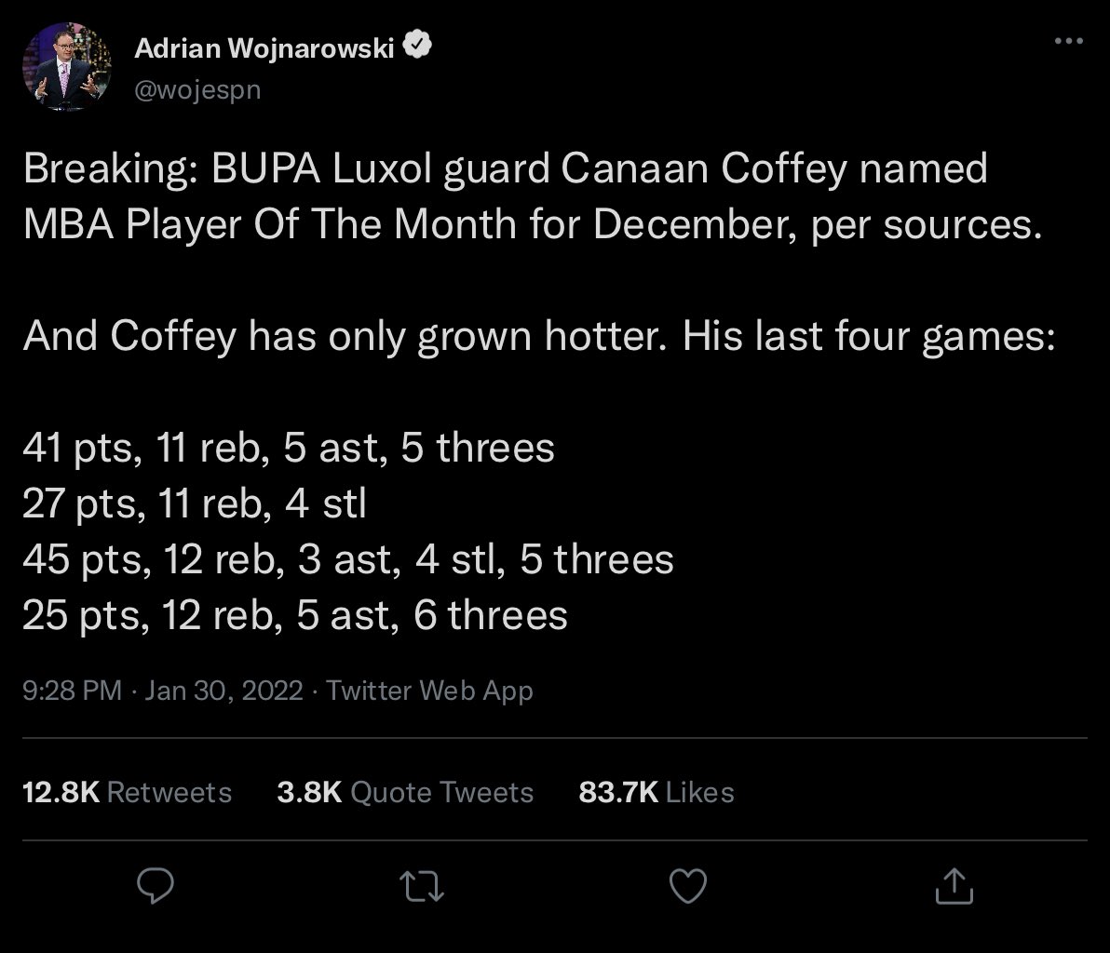Click the verified badge next to name

pyautogui.click(x=417, y=46)
